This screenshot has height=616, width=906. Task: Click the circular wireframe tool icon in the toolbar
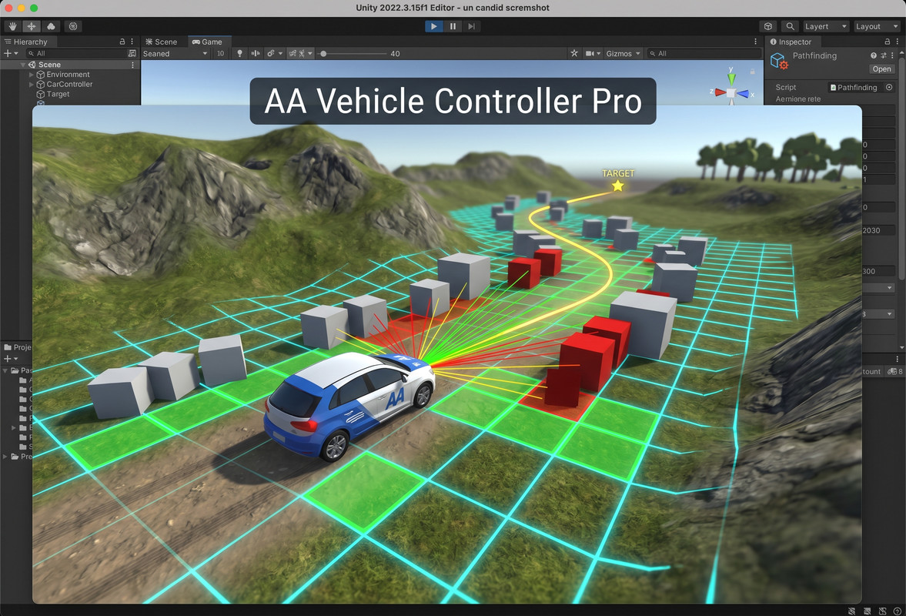tap(73, 26)
